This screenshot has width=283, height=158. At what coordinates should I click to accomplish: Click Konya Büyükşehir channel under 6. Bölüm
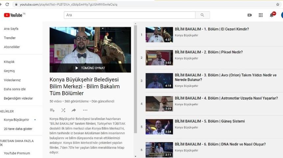coord(187,150)
